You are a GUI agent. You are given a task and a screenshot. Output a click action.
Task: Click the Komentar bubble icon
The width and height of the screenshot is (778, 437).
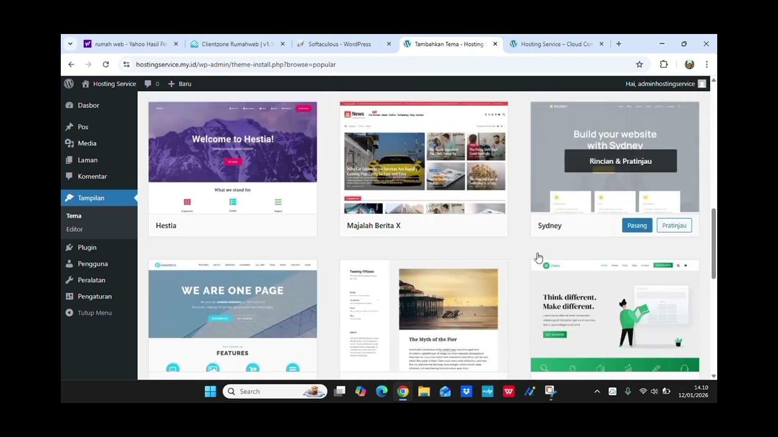click(69, 176)
